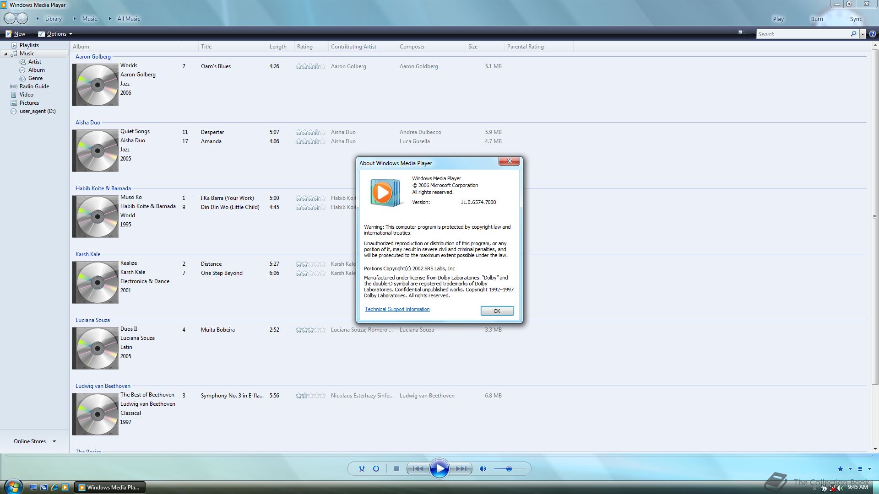This screenshot has width=879, height=494.
Task: Switch to the Burn tab
Action: pyautogui.click(x=817, y=19)
